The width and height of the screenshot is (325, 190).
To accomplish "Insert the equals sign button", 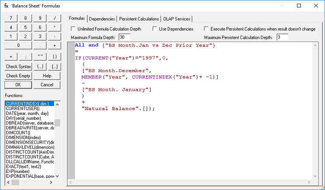I will pyautogui.click(x=11, y=57).
